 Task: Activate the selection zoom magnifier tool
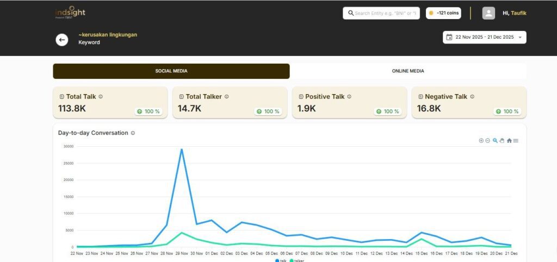pos(495,140)
